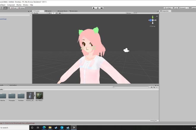
Task: Open the Help menu
Action: point(31,5)
